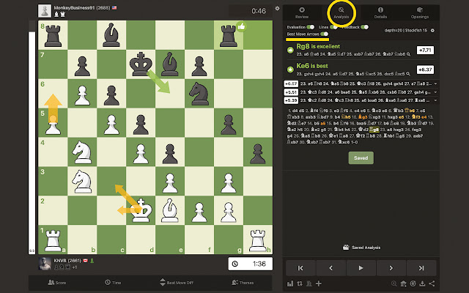Click the magnifier at end of Rg8 line
469x293 pixels.
coord(409,54)
